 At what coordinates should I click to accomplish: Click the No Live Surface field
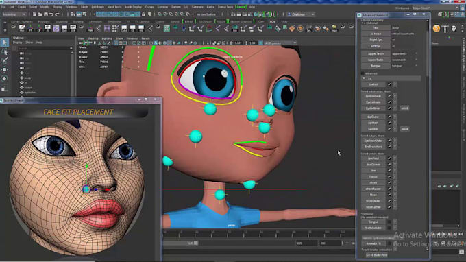[206, 14]
